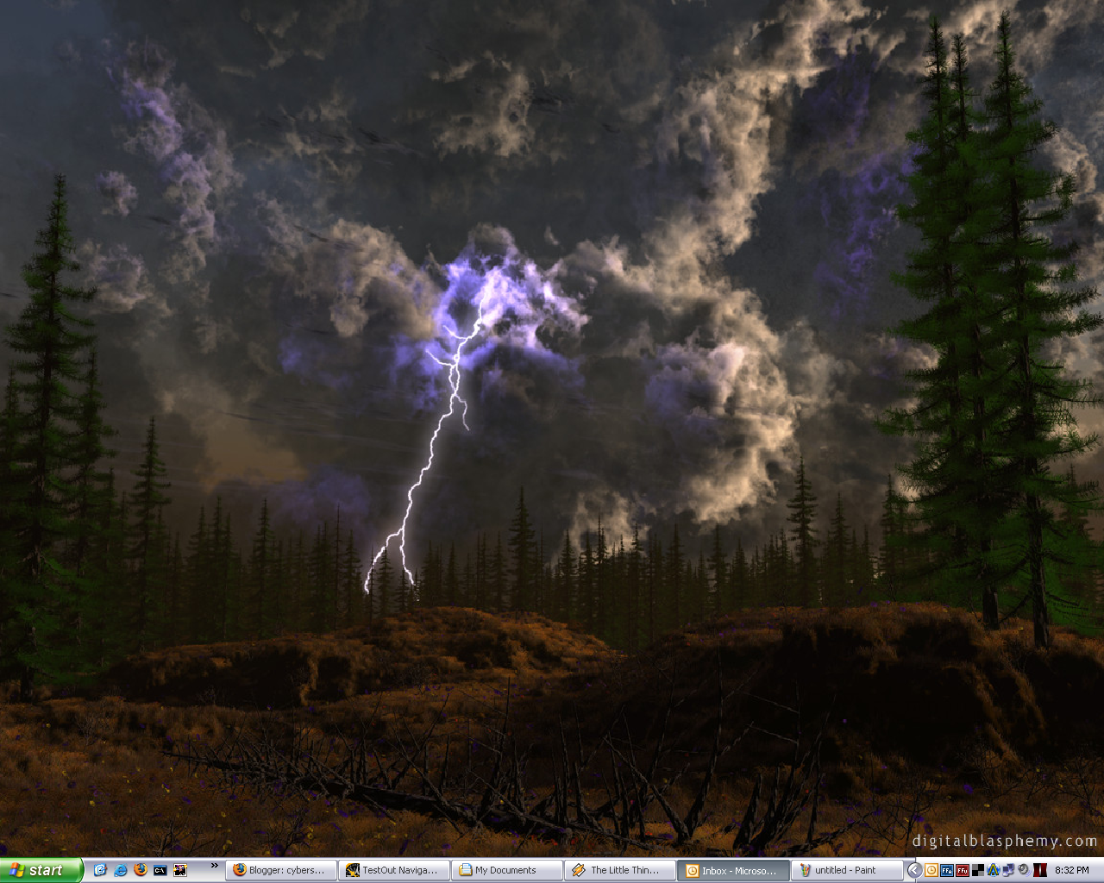This screenshot has height=883, width=1104.
Task: Open network connection tray icon
Action: [x=1007, y=870]
